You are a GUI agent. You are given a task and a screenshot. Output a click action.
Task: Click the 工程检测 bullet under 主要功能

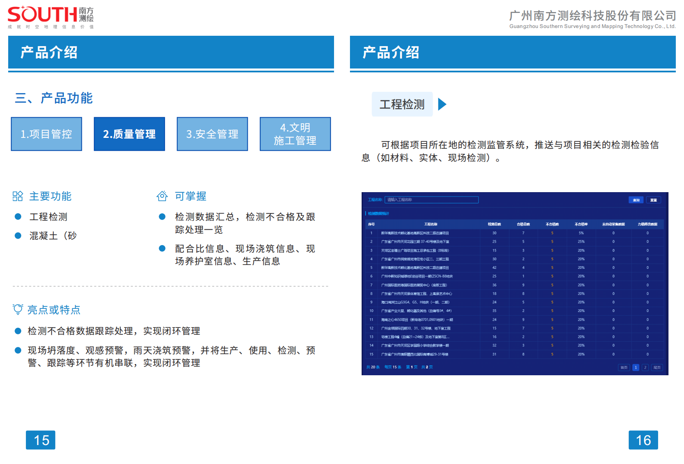48,217
